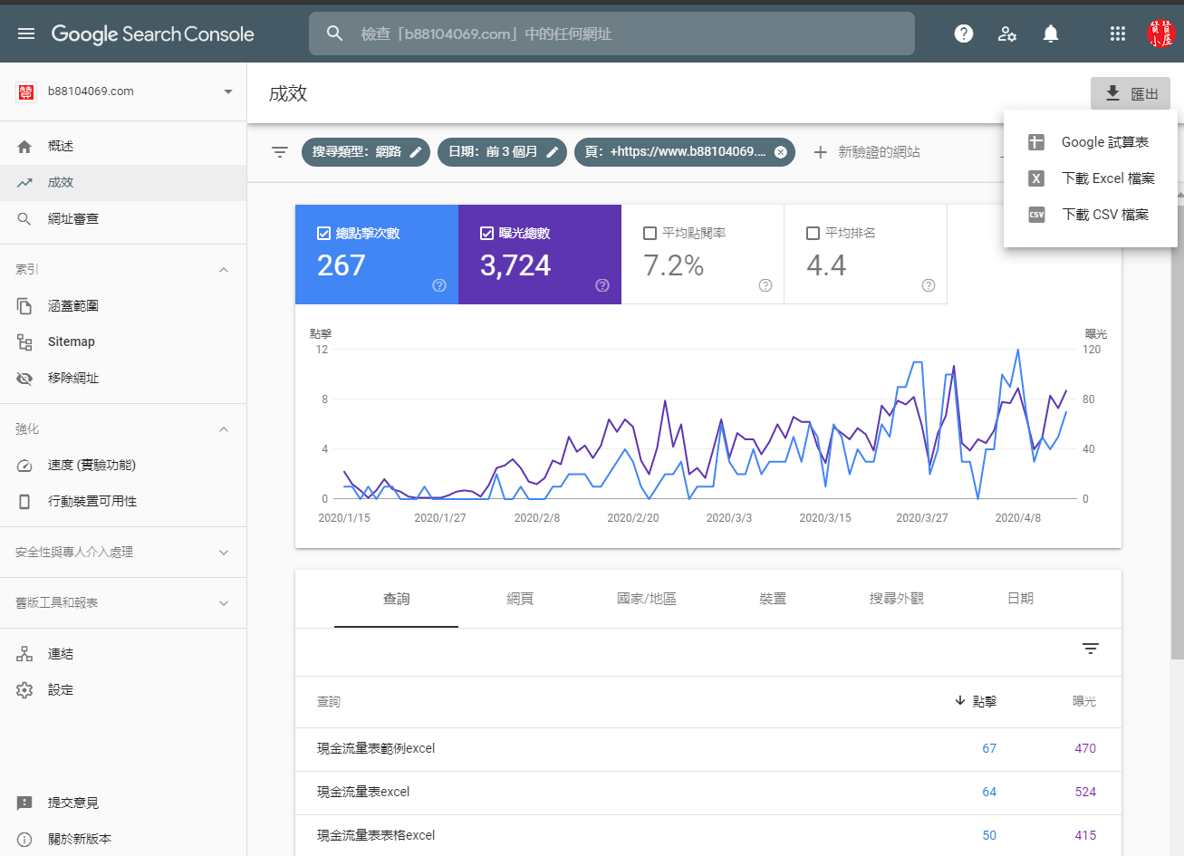Screen dimensions: 1184x856
Task: Click 提交意見 submit feedback
Action: [x=123, y=803]
